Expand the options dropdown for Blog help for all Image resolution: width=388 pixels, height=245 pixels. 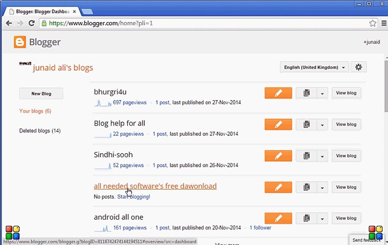tap(322, 125)
